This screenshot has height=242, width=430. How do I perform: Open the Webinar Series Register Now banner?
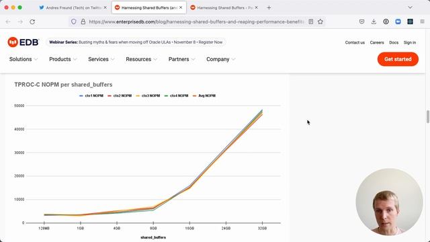pyautogui.click(x=136, y=42)
